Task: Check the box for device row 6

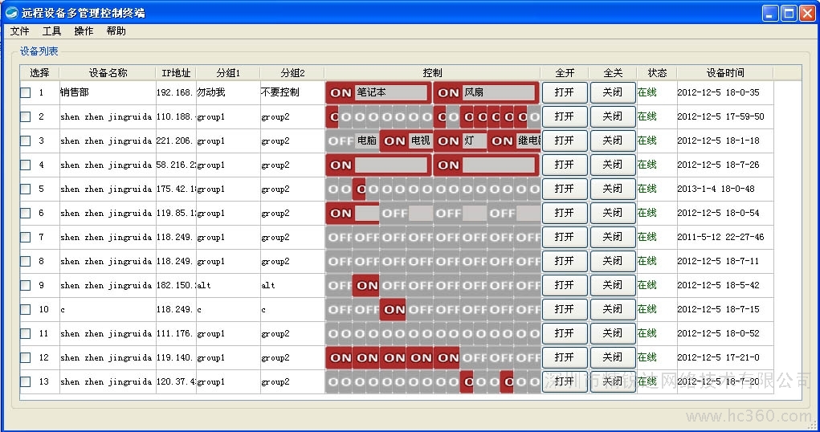Action: (25, 213)
